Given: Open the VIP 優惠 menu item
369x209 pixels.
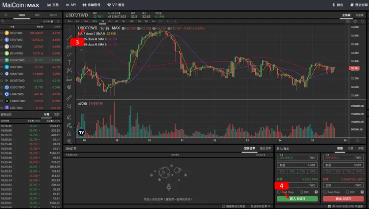Looking at the screenshot, I should point(116,4).
